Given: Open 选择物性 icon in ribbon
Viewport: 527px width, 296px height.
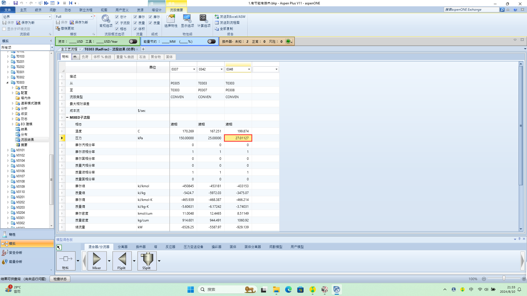Looking at the screenshot, I should 171,19.
